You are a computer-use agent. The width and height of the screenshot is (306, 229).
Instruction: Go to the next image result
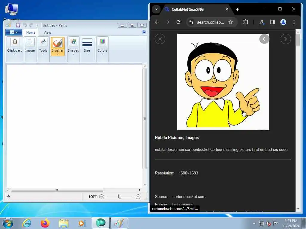pyautogui.click(x=286, y=39)
